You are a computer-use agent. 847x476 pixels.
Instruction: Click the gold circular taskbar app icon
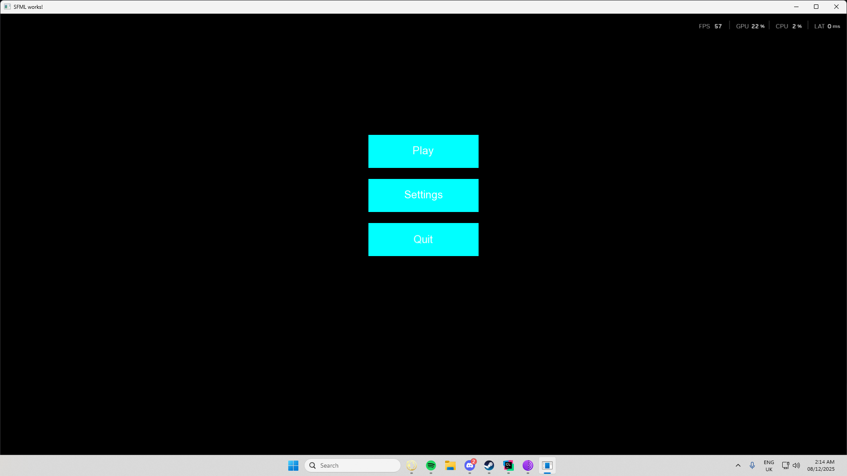[412, 465]
